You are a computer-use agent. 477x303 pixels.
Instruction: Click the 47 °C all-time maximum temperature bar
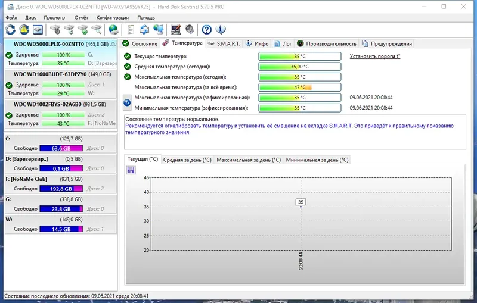coord(300,87)
